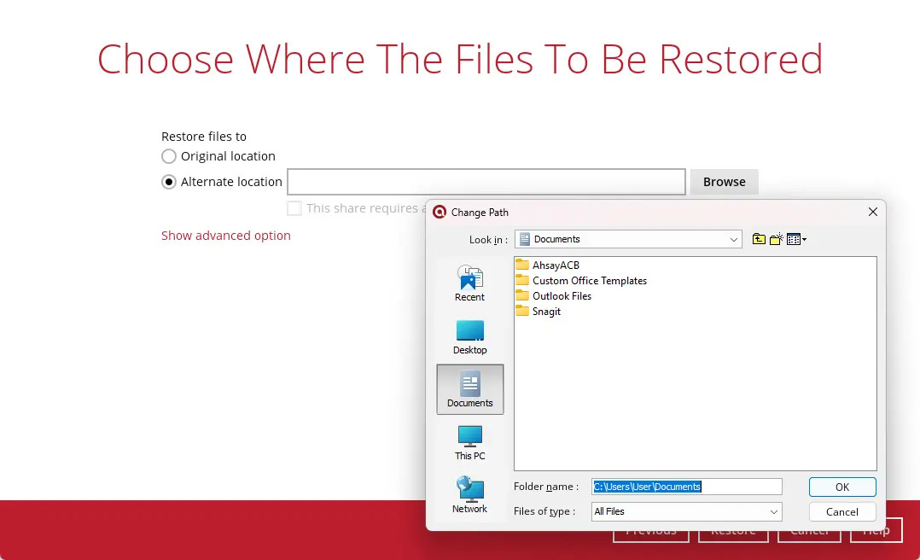Choose the Alternate location radio option
The height and width of the screenshot is (560, 920).
(169, 182)
